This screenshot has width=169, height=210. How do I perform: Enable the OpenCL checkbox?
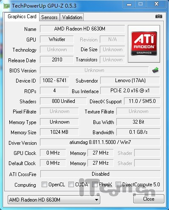point(44,185)
